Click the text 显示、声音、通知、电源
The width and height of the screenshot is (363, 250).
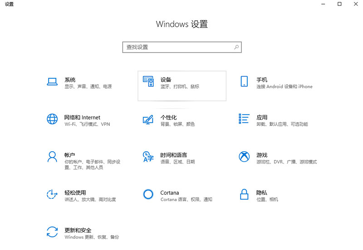pyautogui.click(x=88, y=87)
